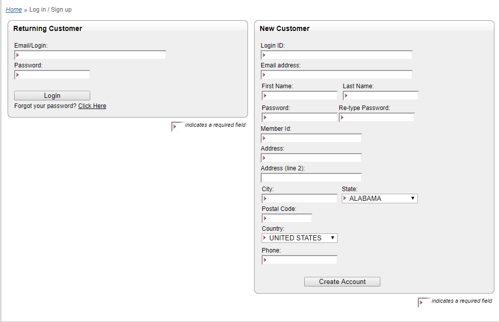The width and height of the screenshot is (499, 322).
Task: Open the Home breadcrumb link
Action: [x=14, y=10]
